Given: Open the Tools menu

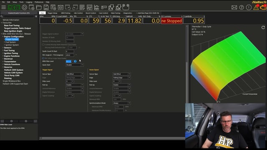Looking at the screenshot, I should coord(21,2).
